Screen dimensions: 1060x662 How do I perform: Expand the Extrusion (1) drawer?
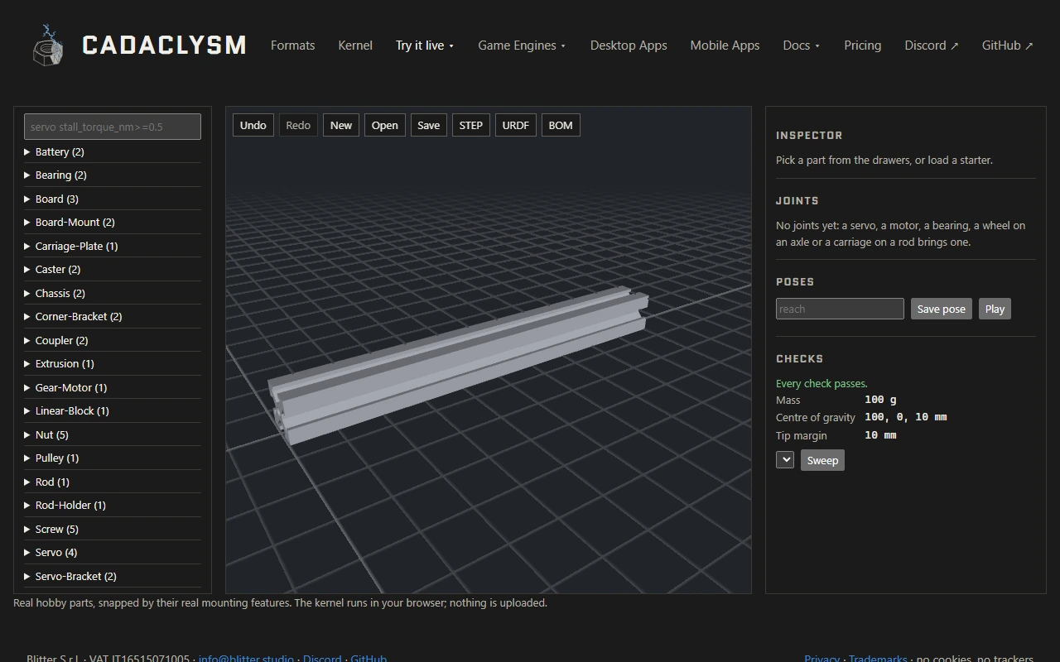113,364
